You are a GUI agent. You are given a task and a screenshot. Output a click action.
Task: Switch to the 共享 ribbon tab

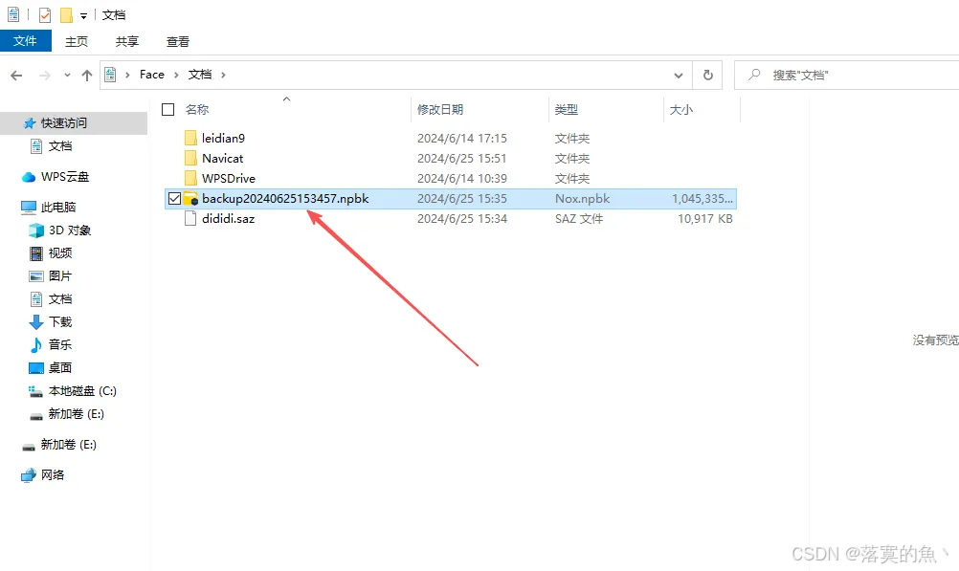pos(127,41)
